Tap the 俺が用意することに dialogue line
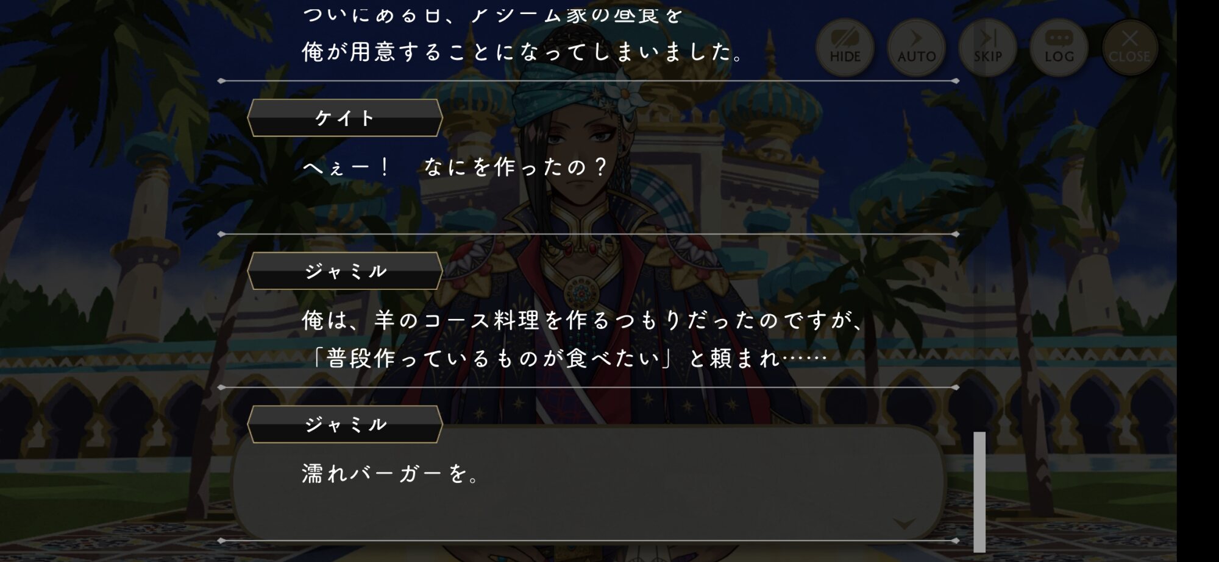 pyautogui.click(x=522, y=52)
